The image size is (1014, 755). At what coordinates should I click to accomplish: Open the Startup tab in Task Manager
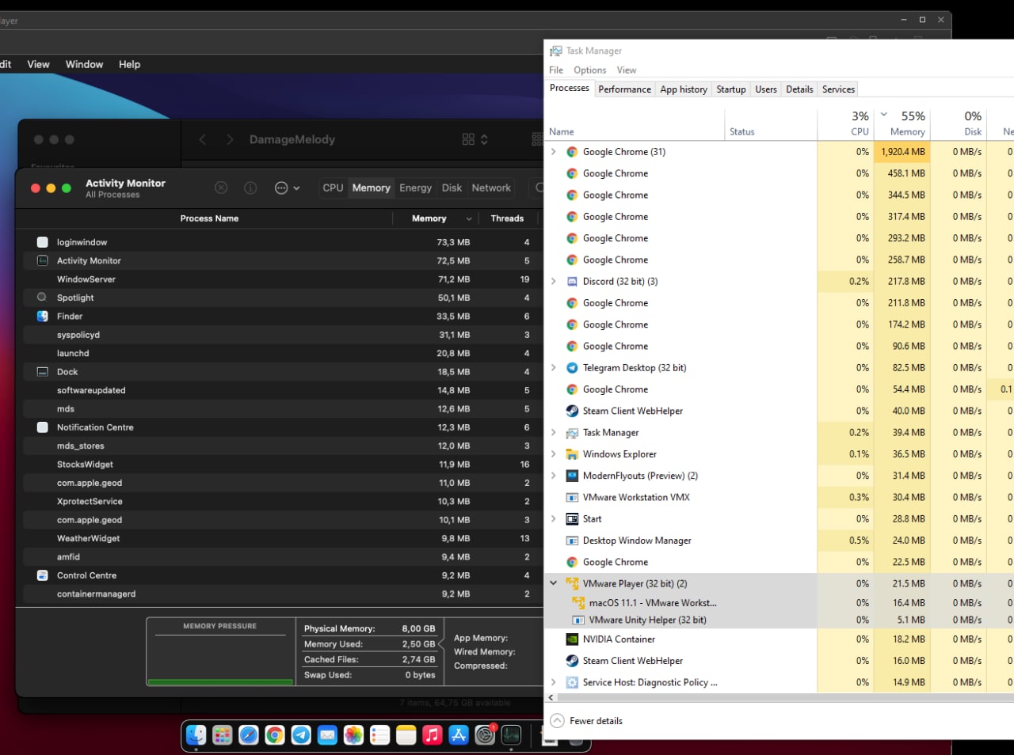point(731,89)
